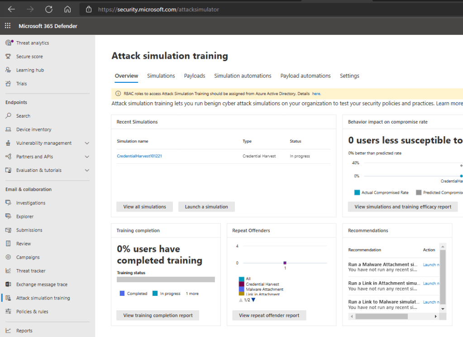Expand the Partners and APIs section
This screenshot has width=463, height=337.
coord(87,157)
